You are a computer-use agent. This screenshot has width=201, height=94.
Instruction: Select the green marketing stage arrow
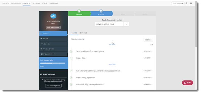[79, 14]
